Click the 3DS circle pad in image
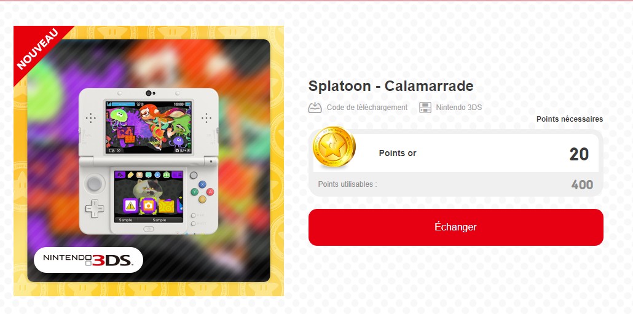This screenshot has width=633, height=314. point(95,184)
